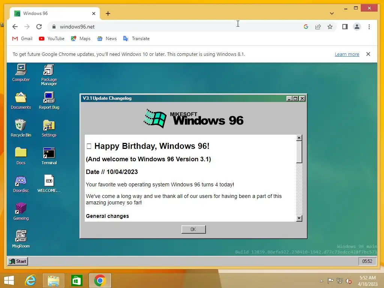Bookmark this tab with the star

click(330, 27)
